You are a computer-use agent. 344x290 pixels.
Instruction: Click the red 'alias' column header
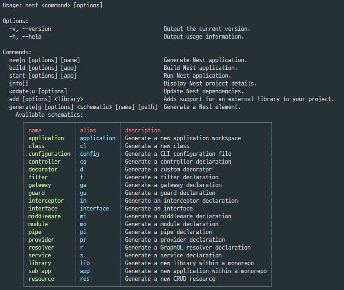pos(88,131)
